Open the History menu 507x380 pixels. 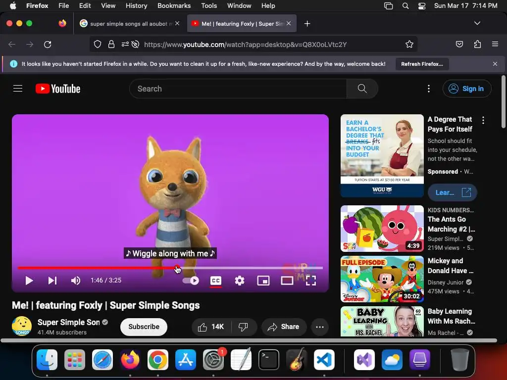pyautogui.click(x=136, y=5)
